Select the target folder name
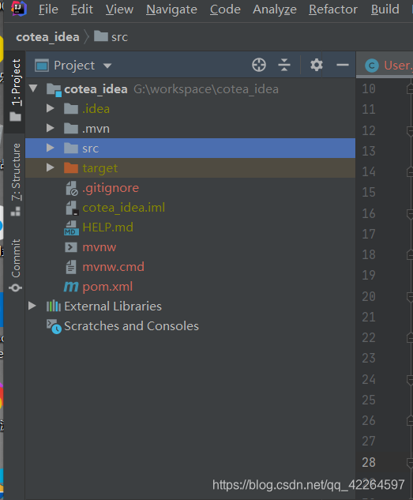413x500 pixels. point(100,168)
